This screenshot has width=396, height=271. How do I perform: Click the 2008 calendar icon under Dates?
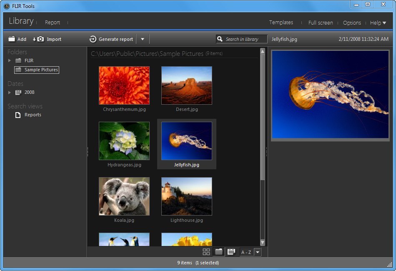(18, 92)
